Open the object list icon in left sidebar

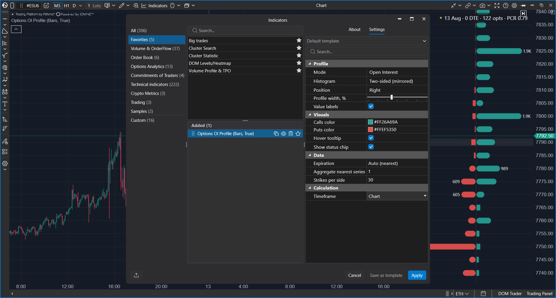[x=5, y=152]
